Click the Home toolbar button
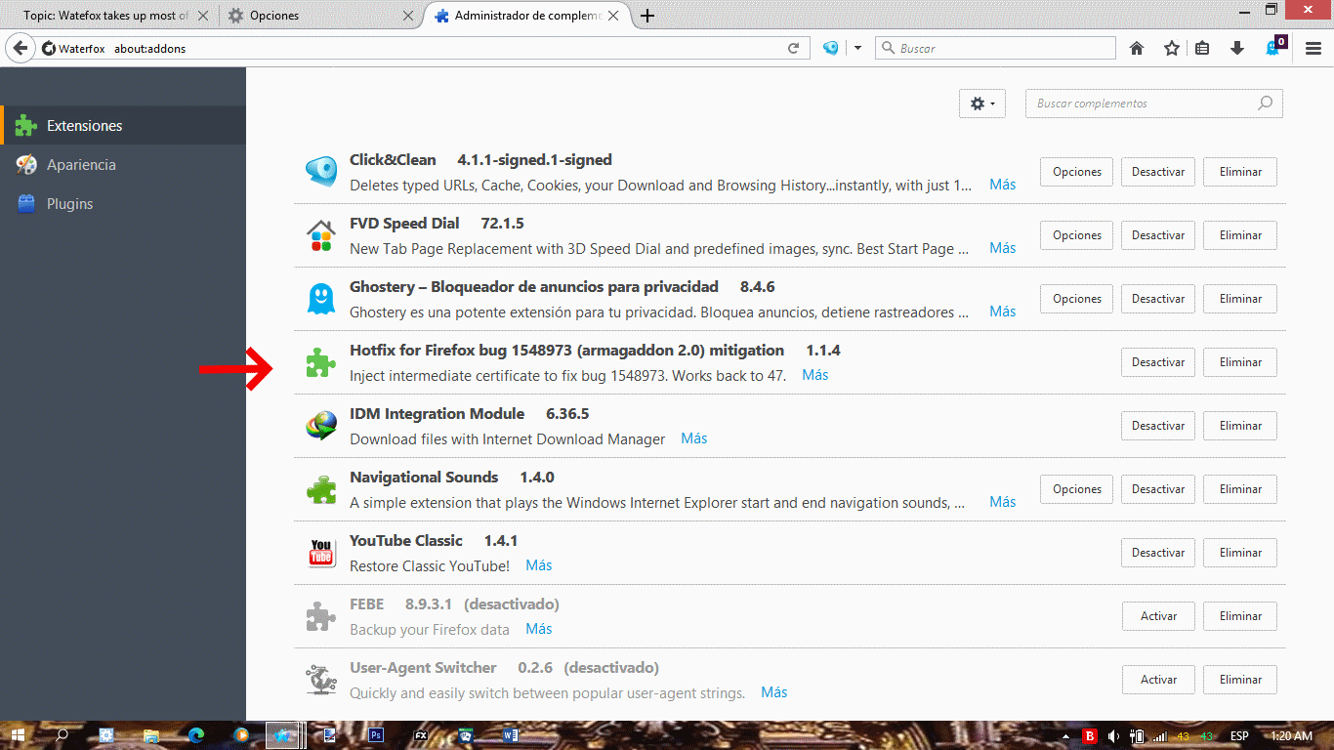Viewport: 1334px width, 750px height. (x=1137, y=48)
